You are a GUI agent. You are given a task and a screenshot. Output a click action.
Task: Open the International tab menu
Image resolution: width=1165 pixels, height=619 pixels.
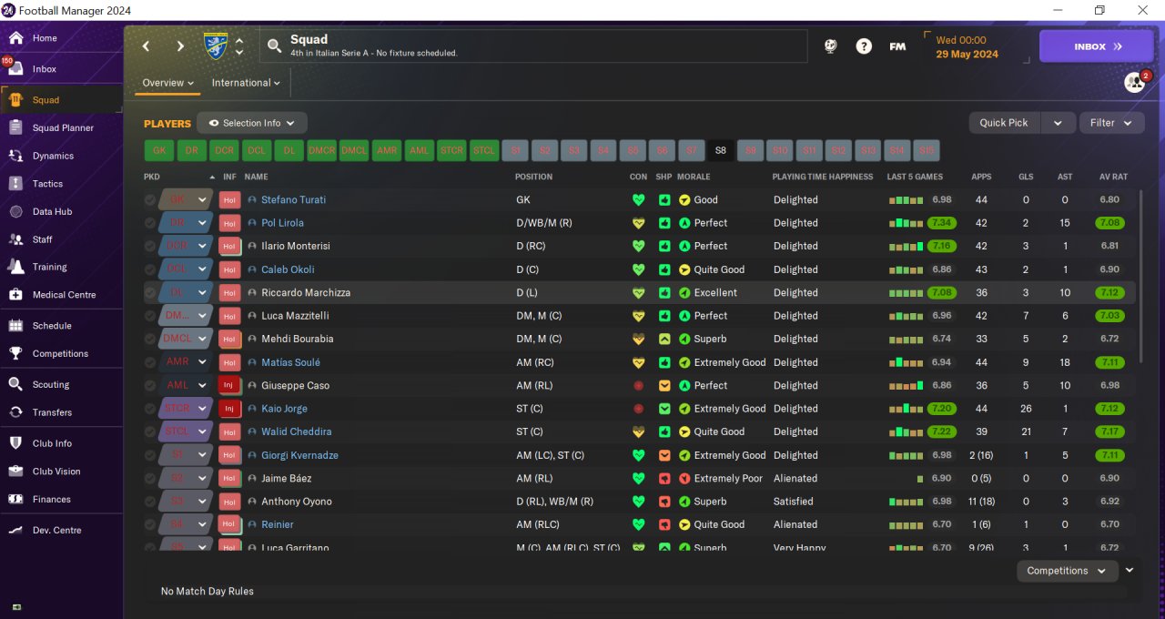(246, 83)
